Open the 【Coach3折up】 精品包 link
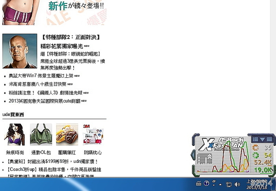The height and width of the screenshot is (191, 276). 54,169
